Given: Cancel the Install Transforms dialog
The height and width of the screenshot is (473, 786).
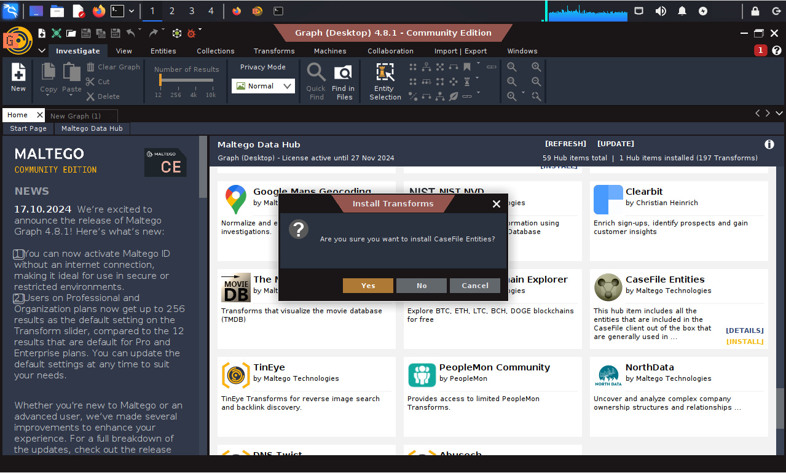Looking at the screenshot, I should pyautogui.click(x=474, y=286).
